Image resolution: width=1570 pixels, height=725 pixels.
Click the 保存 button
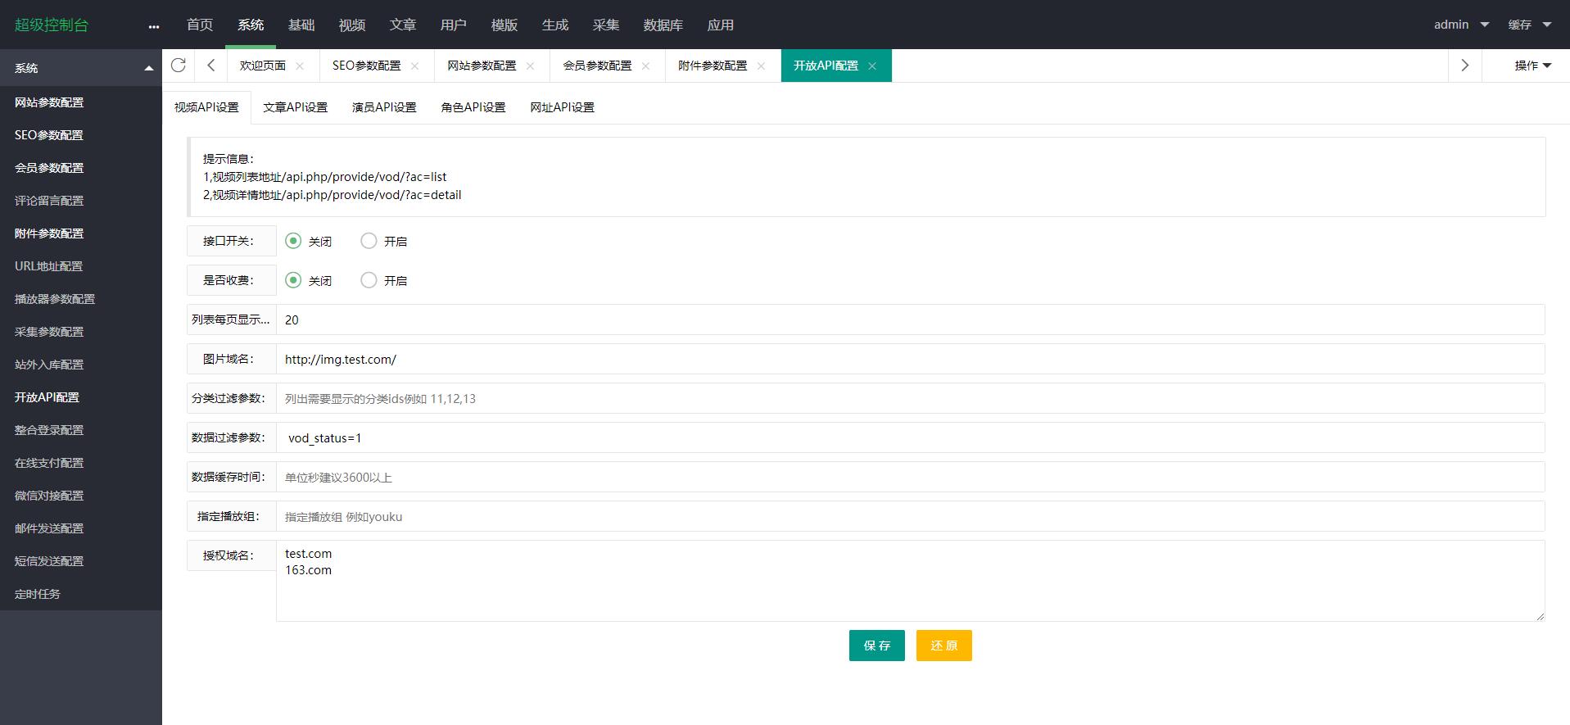point(876,646)
